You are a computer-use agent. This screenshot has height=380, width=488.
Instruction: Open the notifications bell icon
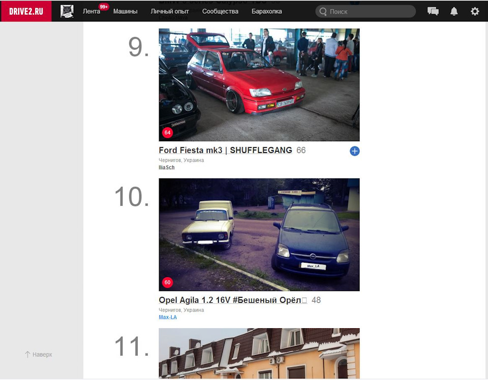(454, 11)
